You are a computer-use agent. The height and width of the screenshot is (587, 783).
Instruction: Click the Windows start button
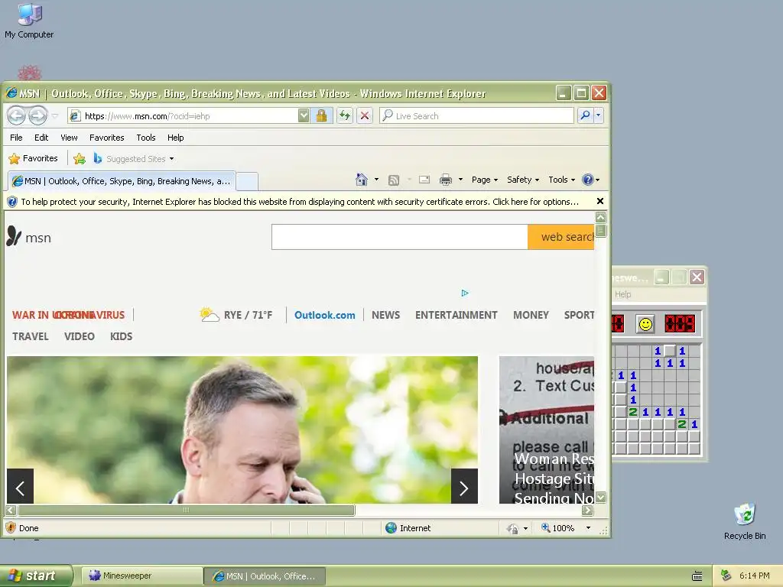[36, 576]
